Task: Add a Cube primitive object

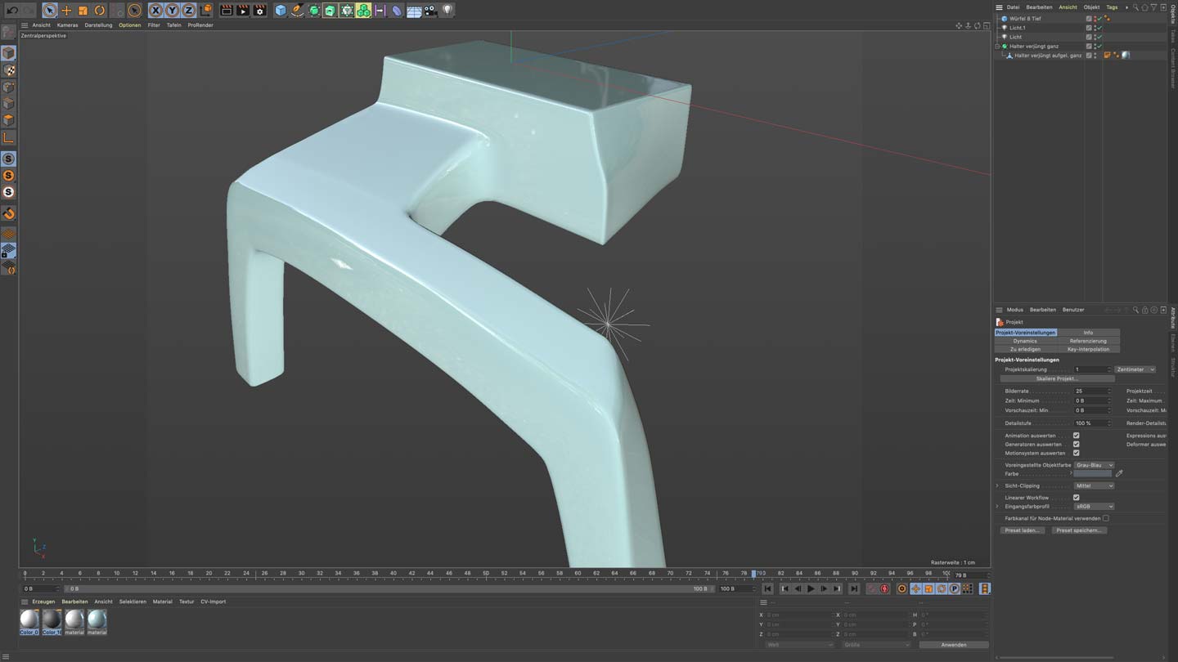Action: 281,11
